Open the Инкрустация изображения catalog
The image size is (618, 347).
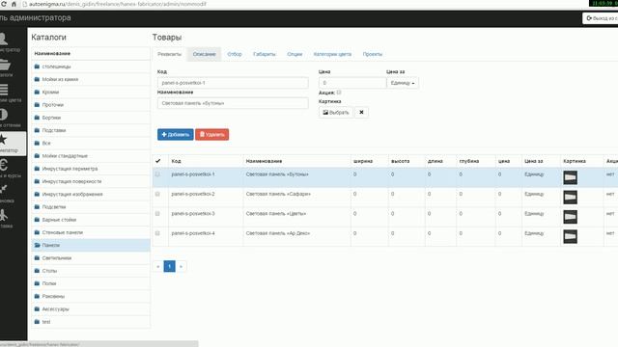(91, 195)
